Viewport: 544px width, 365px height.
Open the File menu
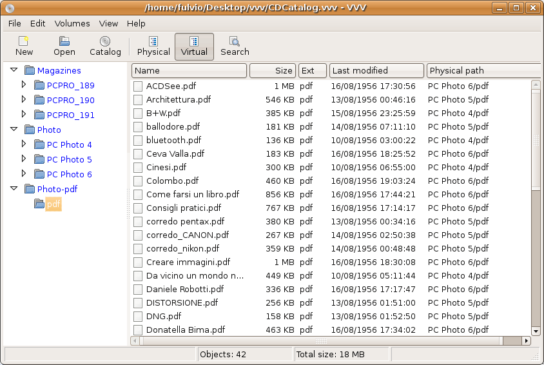(15, 24)
